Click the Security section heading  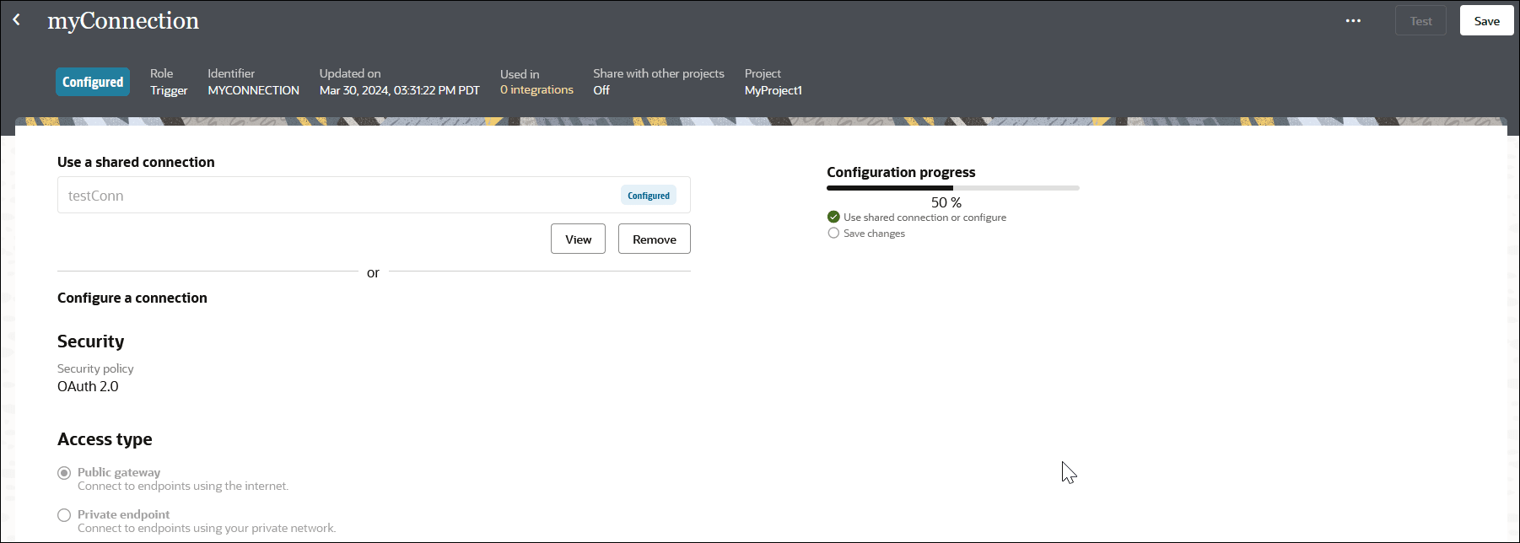(90, 341)
